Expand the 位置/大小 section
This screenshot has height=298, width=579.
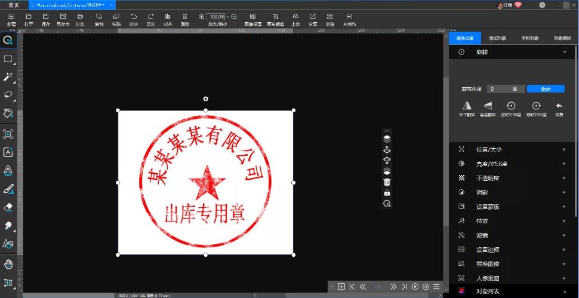pyautogui.click(x=564, y=149)
